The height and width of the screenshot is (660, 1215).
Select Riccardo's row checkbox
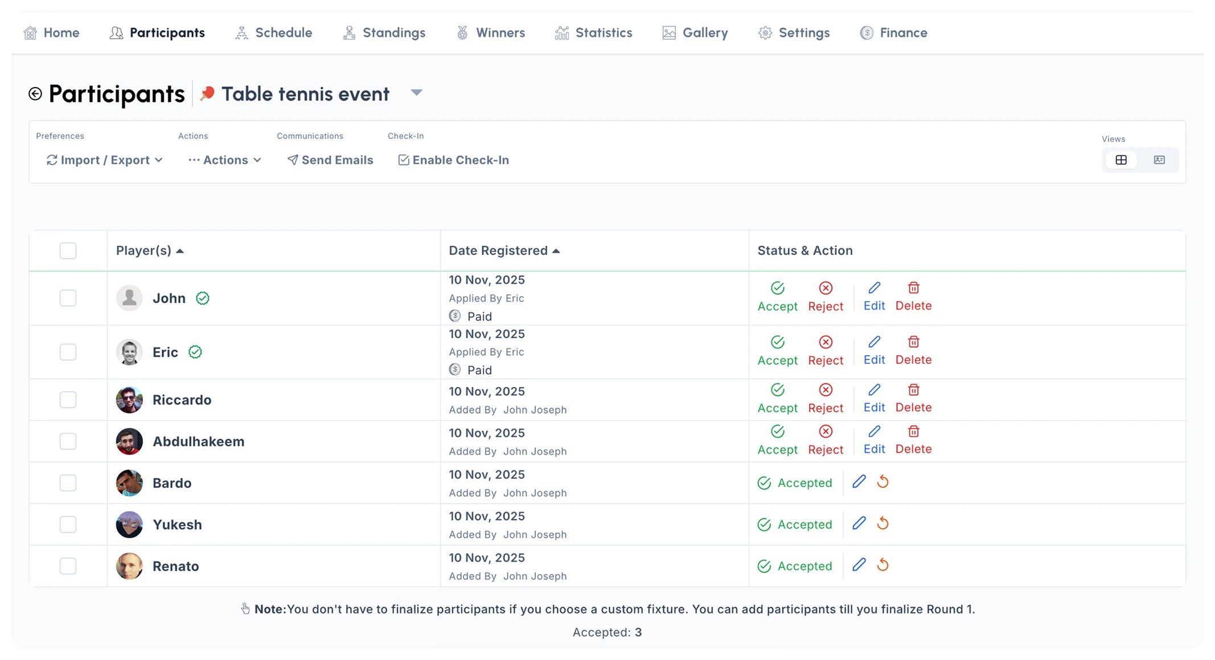[68, 400]
